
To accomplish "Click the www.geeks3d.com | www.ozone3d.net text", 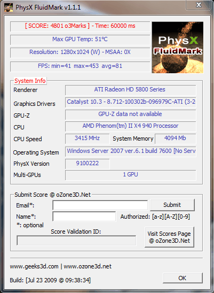I will [x=61, y=266].
